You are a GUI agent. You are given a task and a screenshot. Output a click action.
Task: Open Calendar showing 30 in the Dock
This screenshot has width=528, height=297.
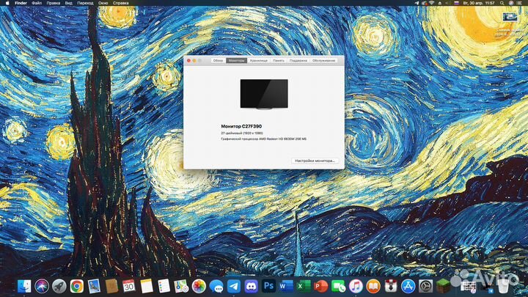129,286
